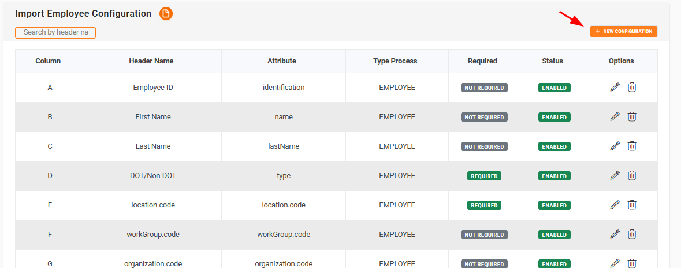
Task: Click the Enabled status badge for First Name
Action: [x=554, y=117]
